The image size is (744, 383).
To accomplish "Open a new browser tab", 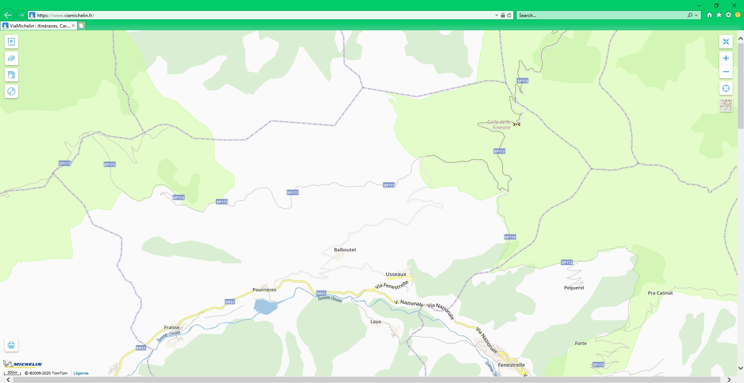I will tap(81, 26).
